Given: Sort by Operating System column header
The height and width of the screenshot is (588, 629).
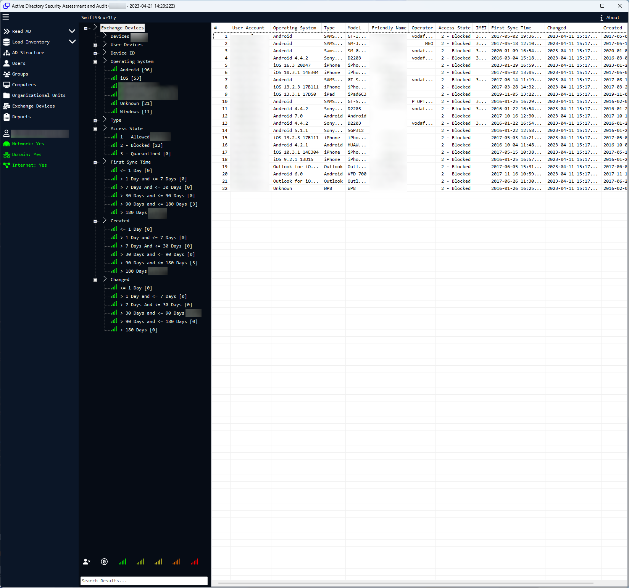Looking at the screenshot, I should click(295, 28).
